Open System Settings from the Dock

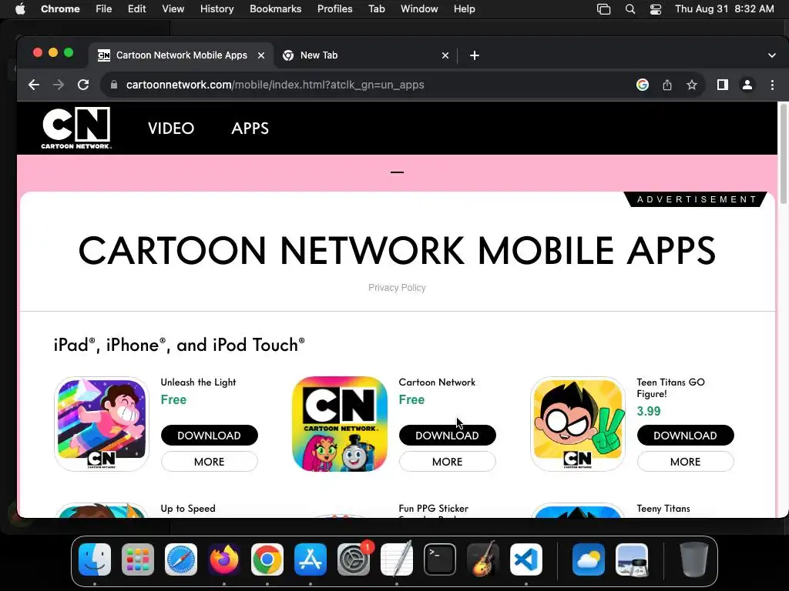pyautogui.click(x=354, y=559)
